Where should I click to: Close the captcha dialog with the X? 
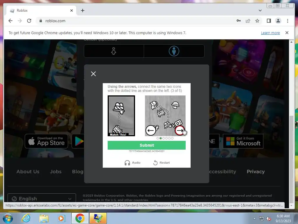click(x=93, y=74)
